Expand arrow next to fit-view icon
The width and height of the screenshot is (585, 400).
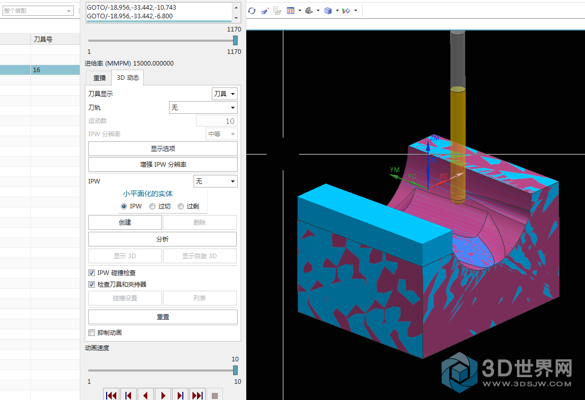pyautogui.click(x=300, y=11)
